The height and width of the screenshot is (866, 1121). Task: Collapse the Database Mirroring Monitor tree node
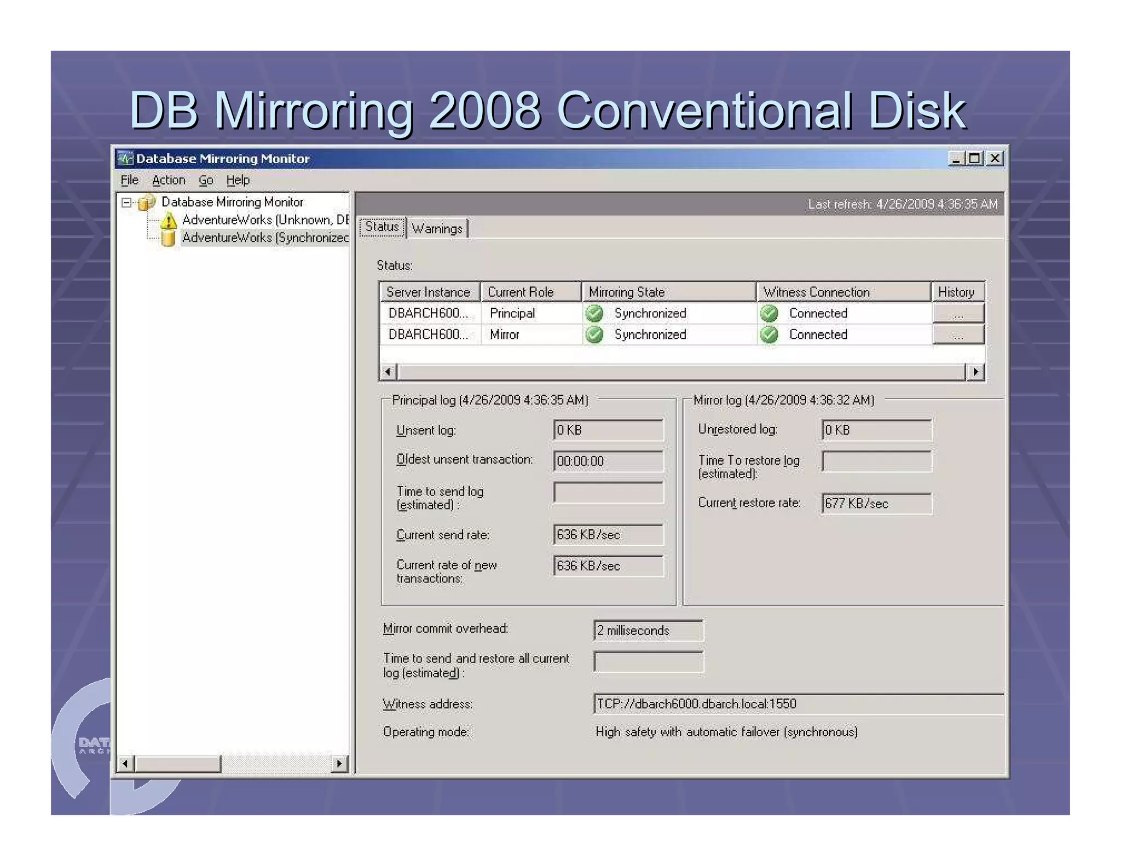(126, 203)
